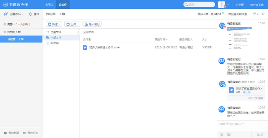Click the insert image icon in chat
This screenshot has height=138, width=268.
pyautogui.click(x=229, y=135)
